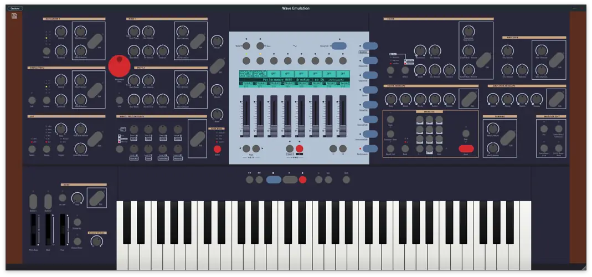Click the Filter Resonance knob

[x=420, y=50]
